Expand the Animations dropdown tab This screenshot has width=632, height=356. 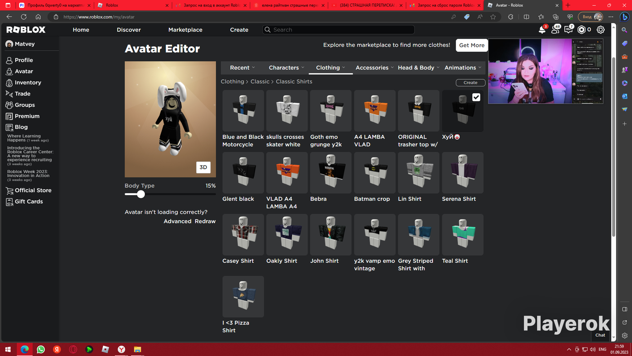(x=463, y=68)
